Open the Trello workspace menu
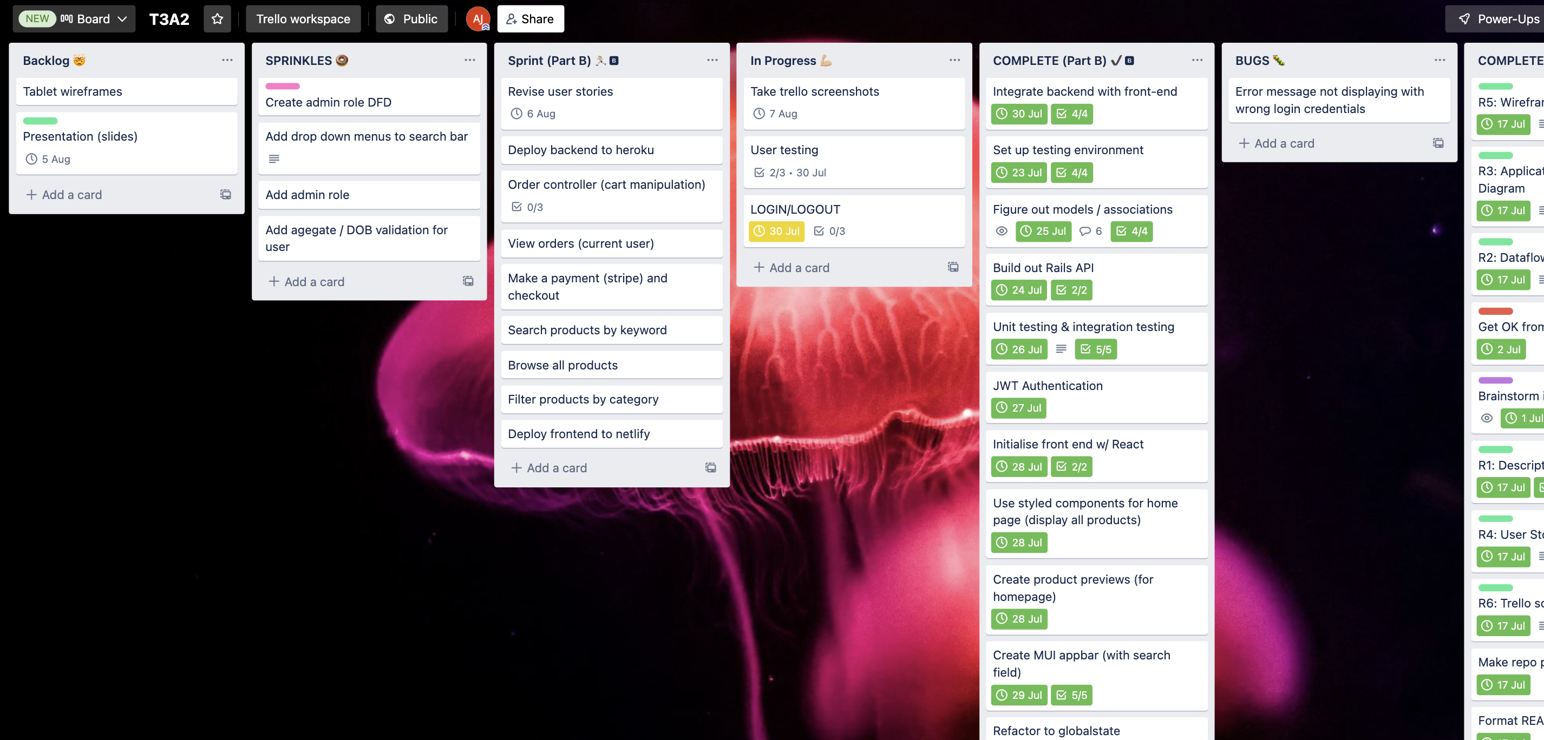1544x740 pixels. pos(302,19)
